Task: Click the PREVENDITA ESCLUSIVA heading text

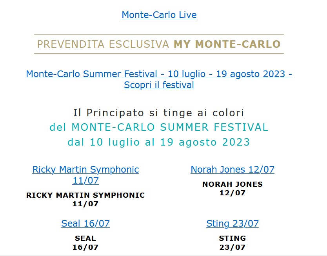Action: 103,44
